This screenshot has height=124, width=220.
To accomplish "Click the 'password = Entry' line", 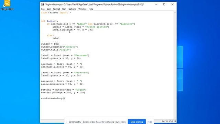I will (x=62, y=81).
